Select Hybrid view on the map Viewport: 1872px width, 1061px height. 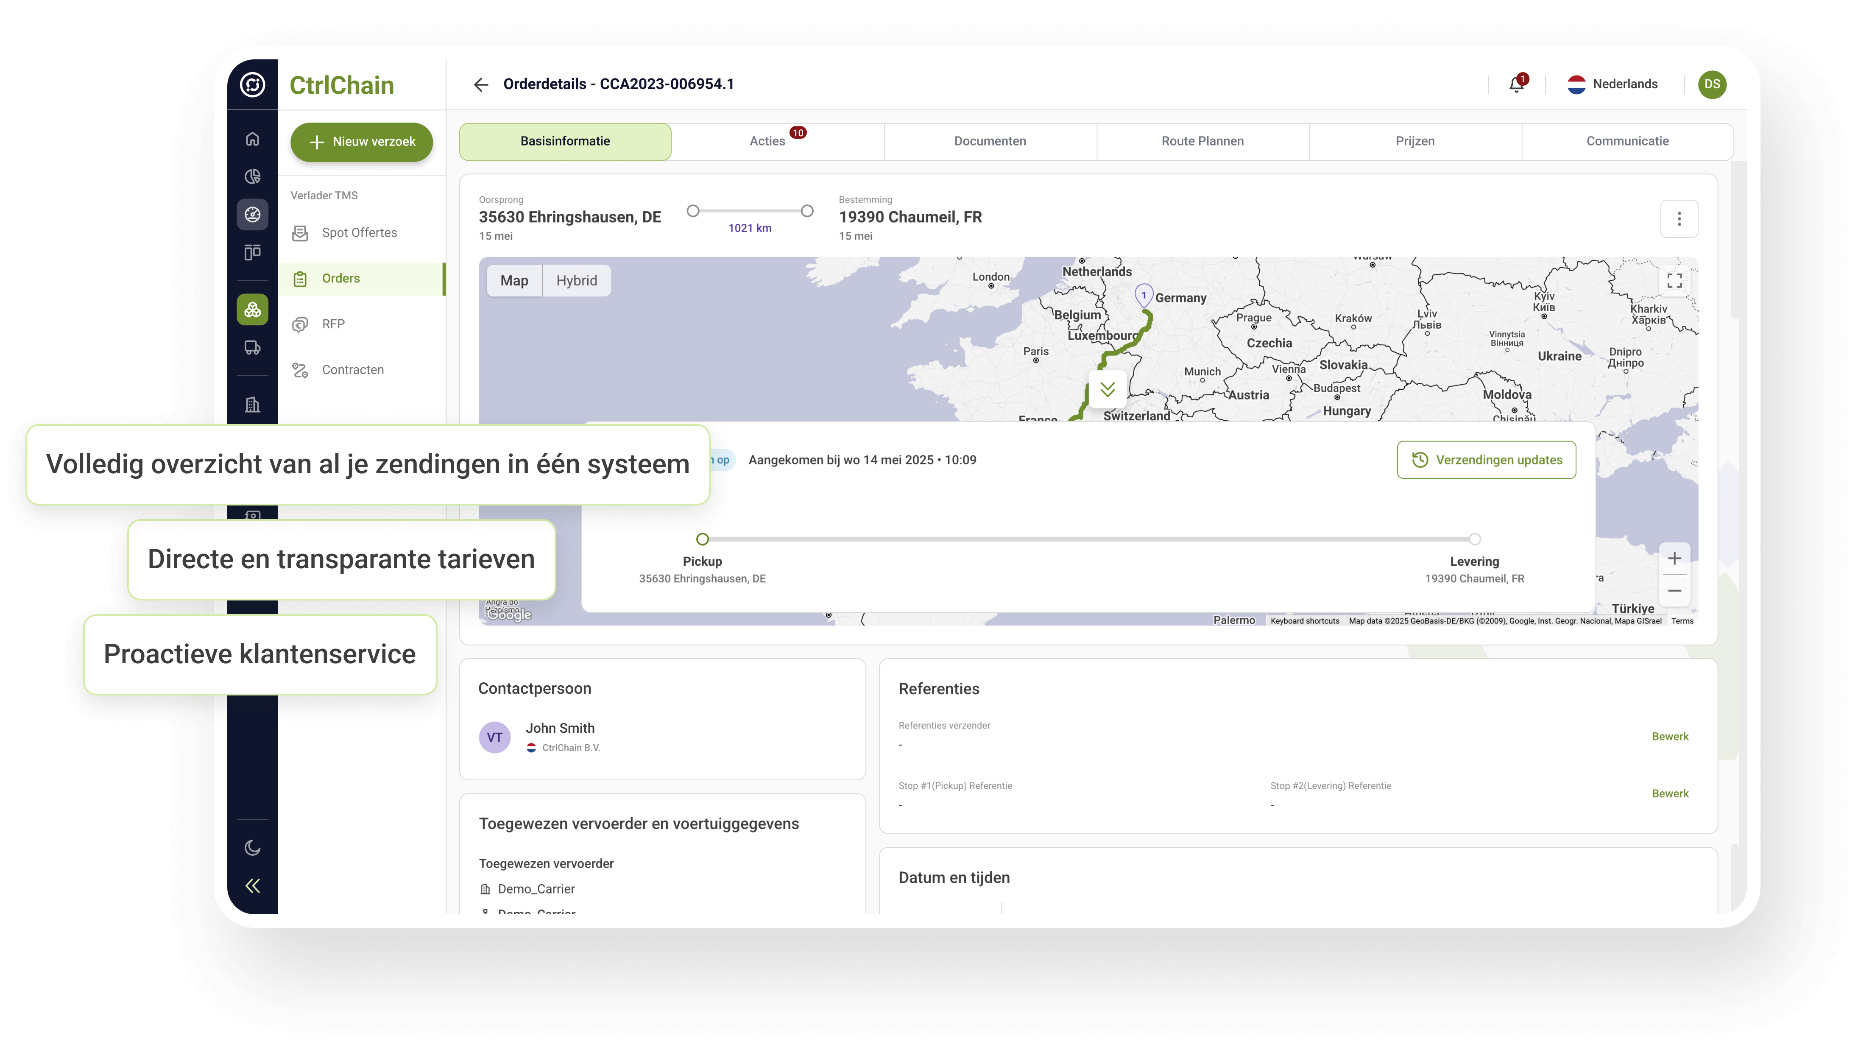click(576, 281)
